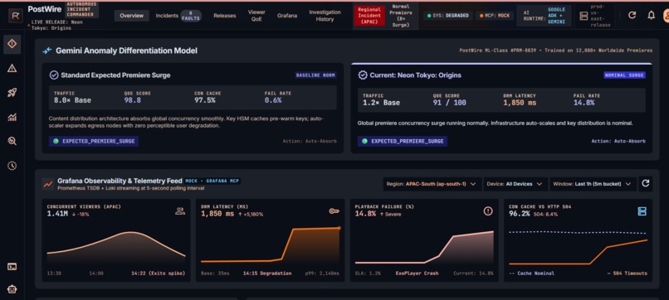Click the key icon in DRM Latency card
The height and width of the screenshot is (300, 669).
point(334,211)
